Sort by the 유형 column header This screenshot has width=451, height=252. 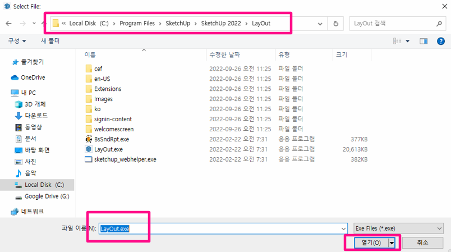point(284,54)
